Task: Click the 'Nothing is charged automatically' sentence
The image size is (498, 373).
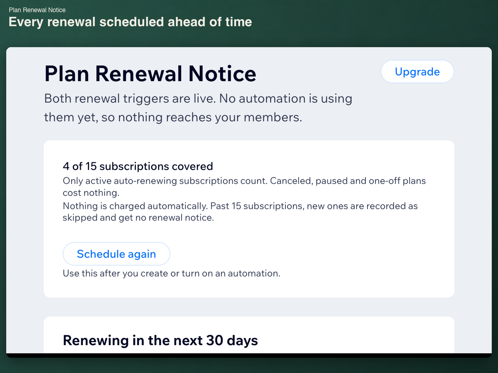Action: point(135,206)
